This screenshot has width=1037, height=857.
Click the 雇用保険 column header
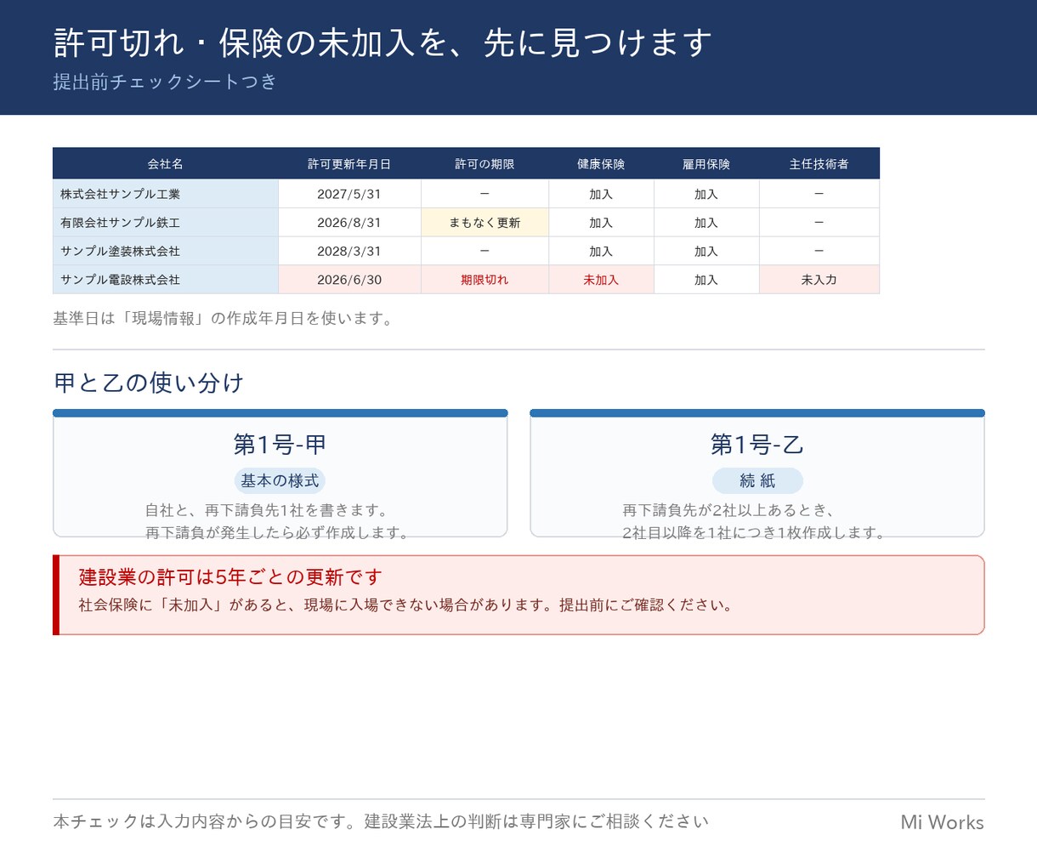click(706, 163)
